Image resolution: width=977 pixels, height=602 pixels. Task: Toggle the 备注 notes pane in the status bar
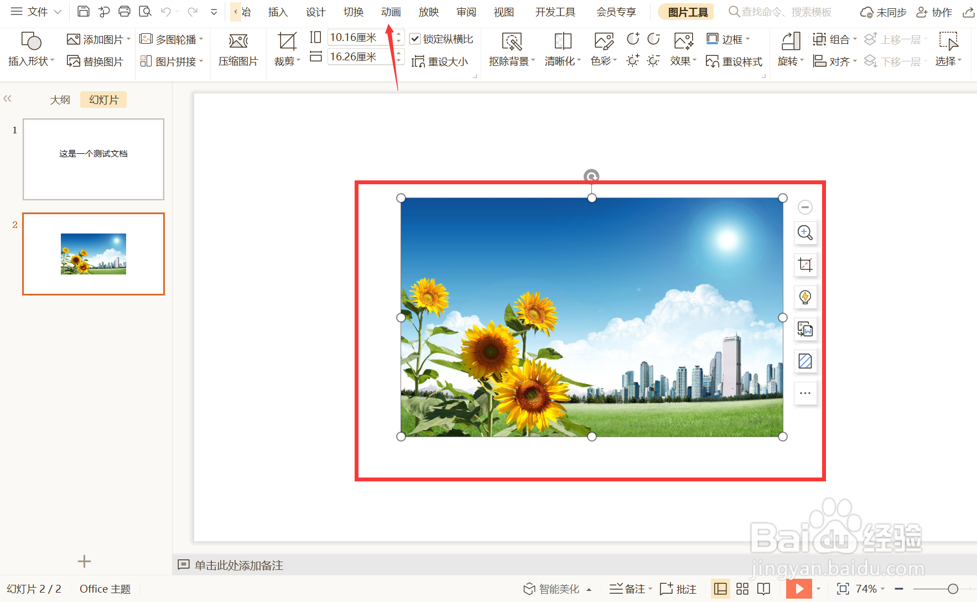(627, 589)
